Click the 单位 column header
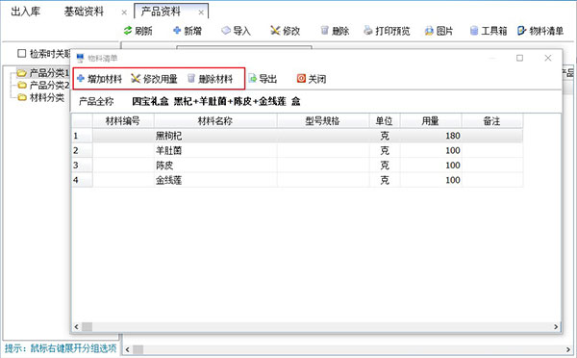Screen dimensions: 577x358 pos(385,121)
